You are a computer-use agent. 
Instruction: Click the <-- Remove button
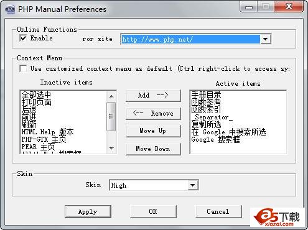click(x=153, y=113)
